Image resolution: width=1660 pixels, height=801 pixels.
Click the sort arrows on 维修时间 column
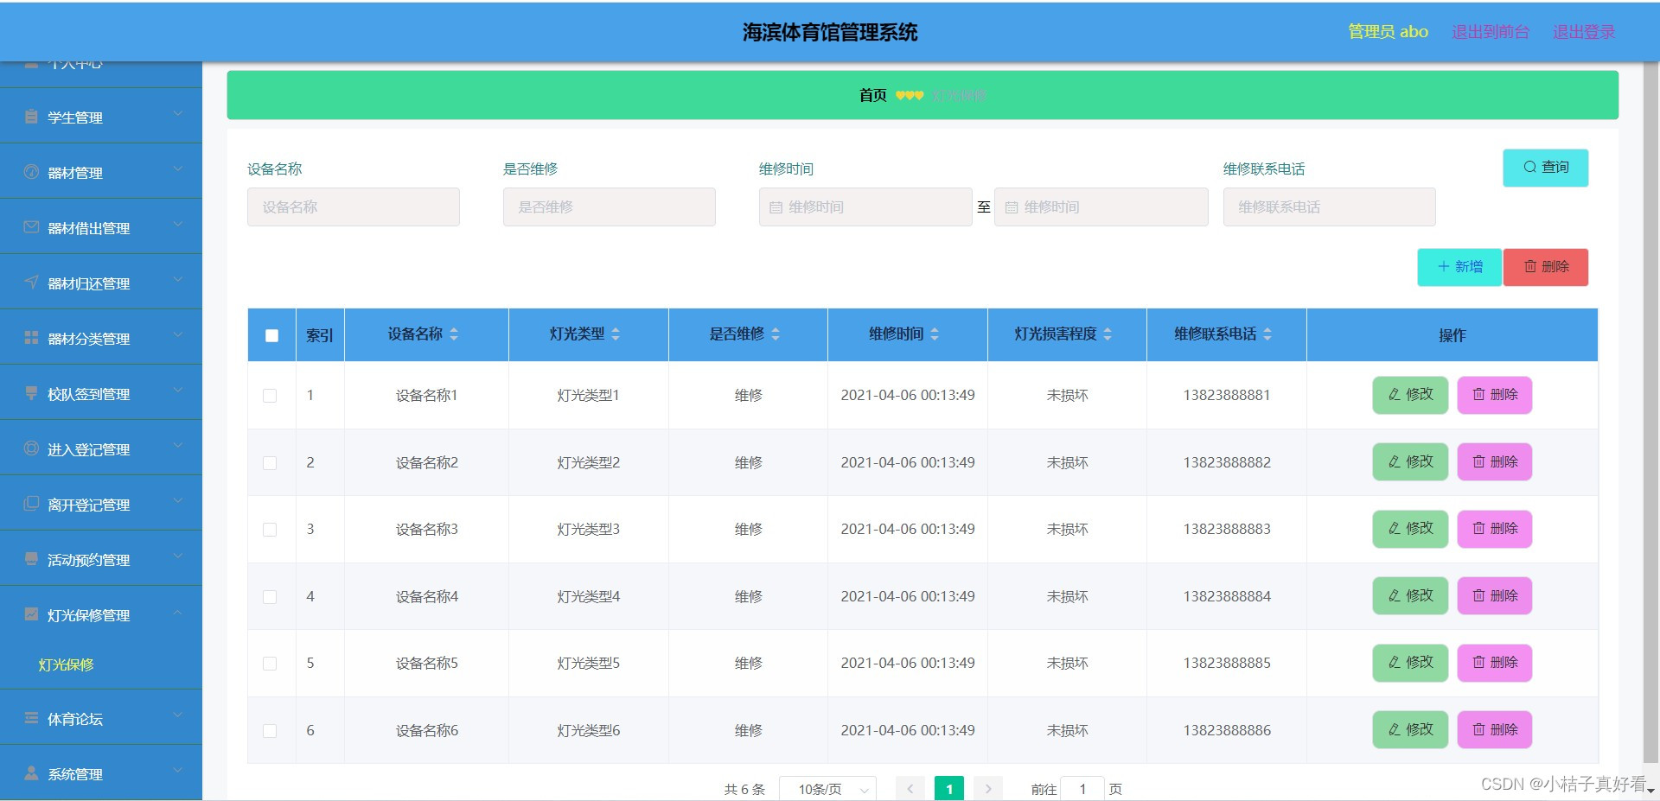pyautogui.click(x=935, y=334)
